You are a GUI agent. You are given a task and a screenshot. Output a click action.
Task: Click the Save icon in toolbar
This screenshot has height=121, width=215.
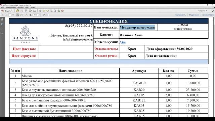[22, 11]
